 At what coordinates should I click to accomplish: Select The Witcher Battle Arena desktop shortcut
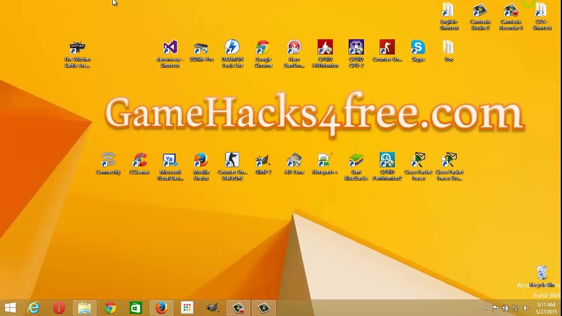77,54
